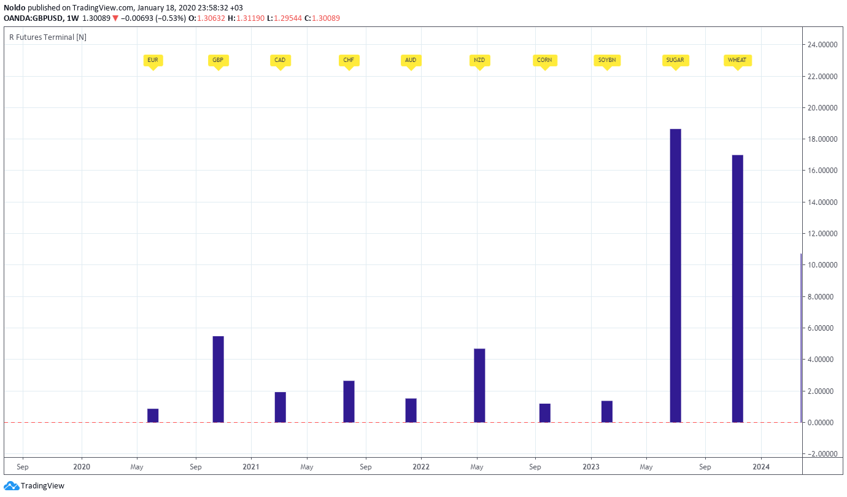This screenshot has width=847, height=497.
Task: Click the −0.00693 (−0.53%) change value
Action: [x=153, y=18]
